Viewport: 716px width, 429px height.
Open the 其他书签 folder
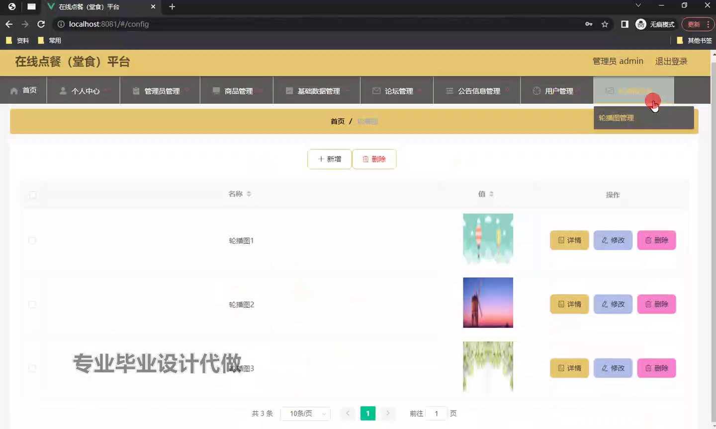point(694,40)
